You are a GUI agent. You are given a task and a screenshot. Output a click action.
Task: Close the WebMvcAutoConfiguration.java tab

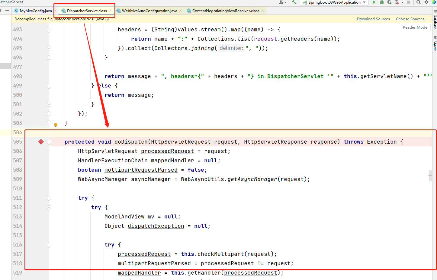click(x=181, y=11)
